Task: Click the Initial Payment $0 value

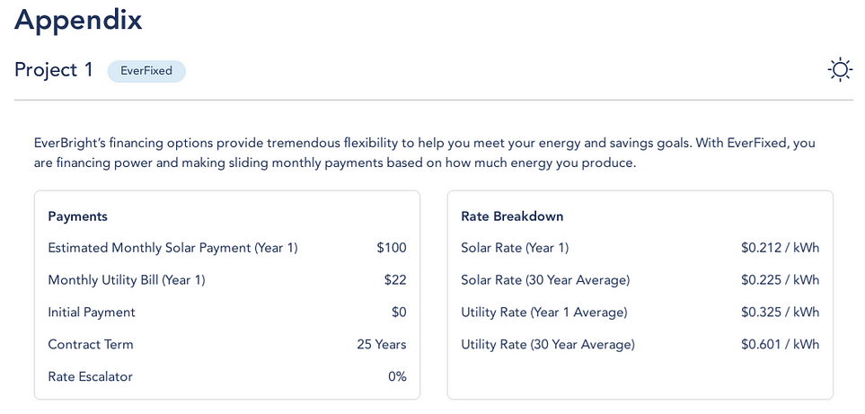Action: 399,312
